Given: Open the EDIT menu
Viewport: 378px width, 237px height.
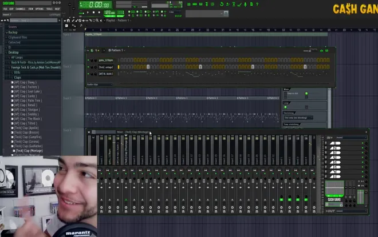Looking at the screenshot, I should coord(11,9).
